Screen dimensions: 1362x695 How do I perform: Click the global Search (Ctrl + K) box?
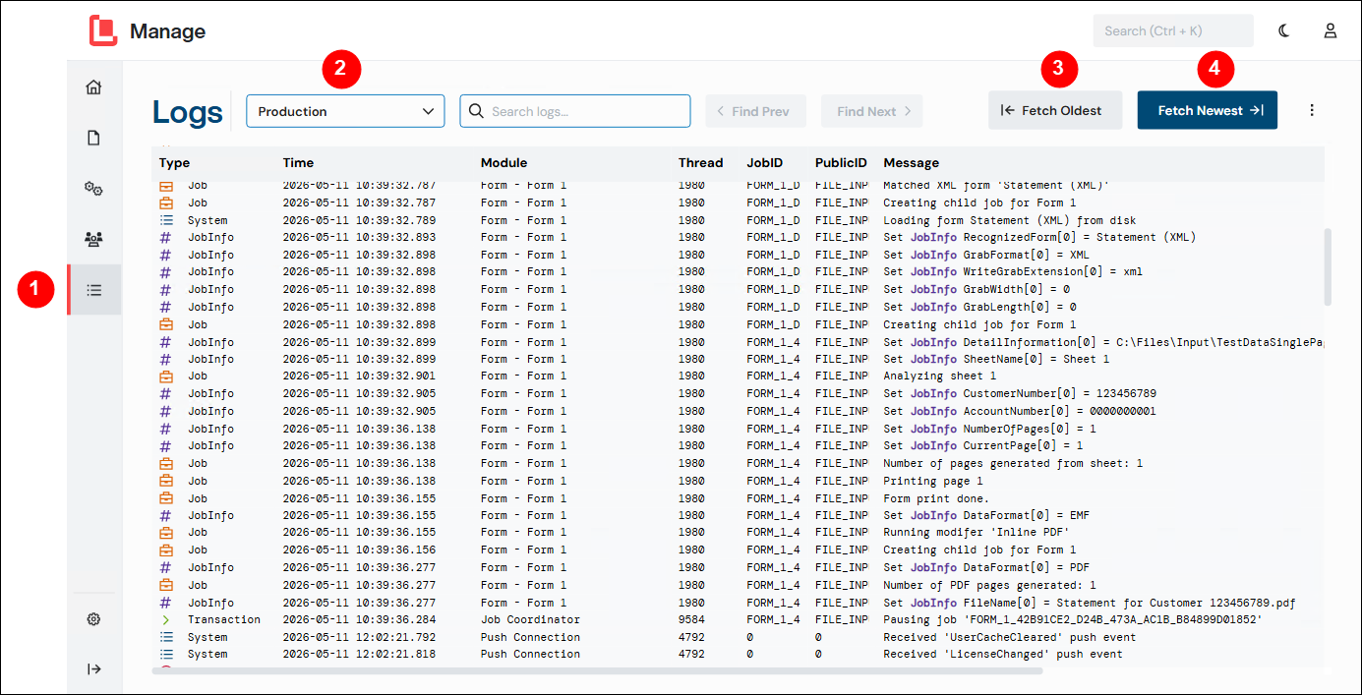pyautogui.click(x=1173, y=30)
